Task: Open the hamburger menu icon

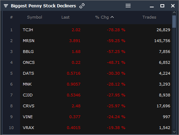Action: tap(128, 6)
